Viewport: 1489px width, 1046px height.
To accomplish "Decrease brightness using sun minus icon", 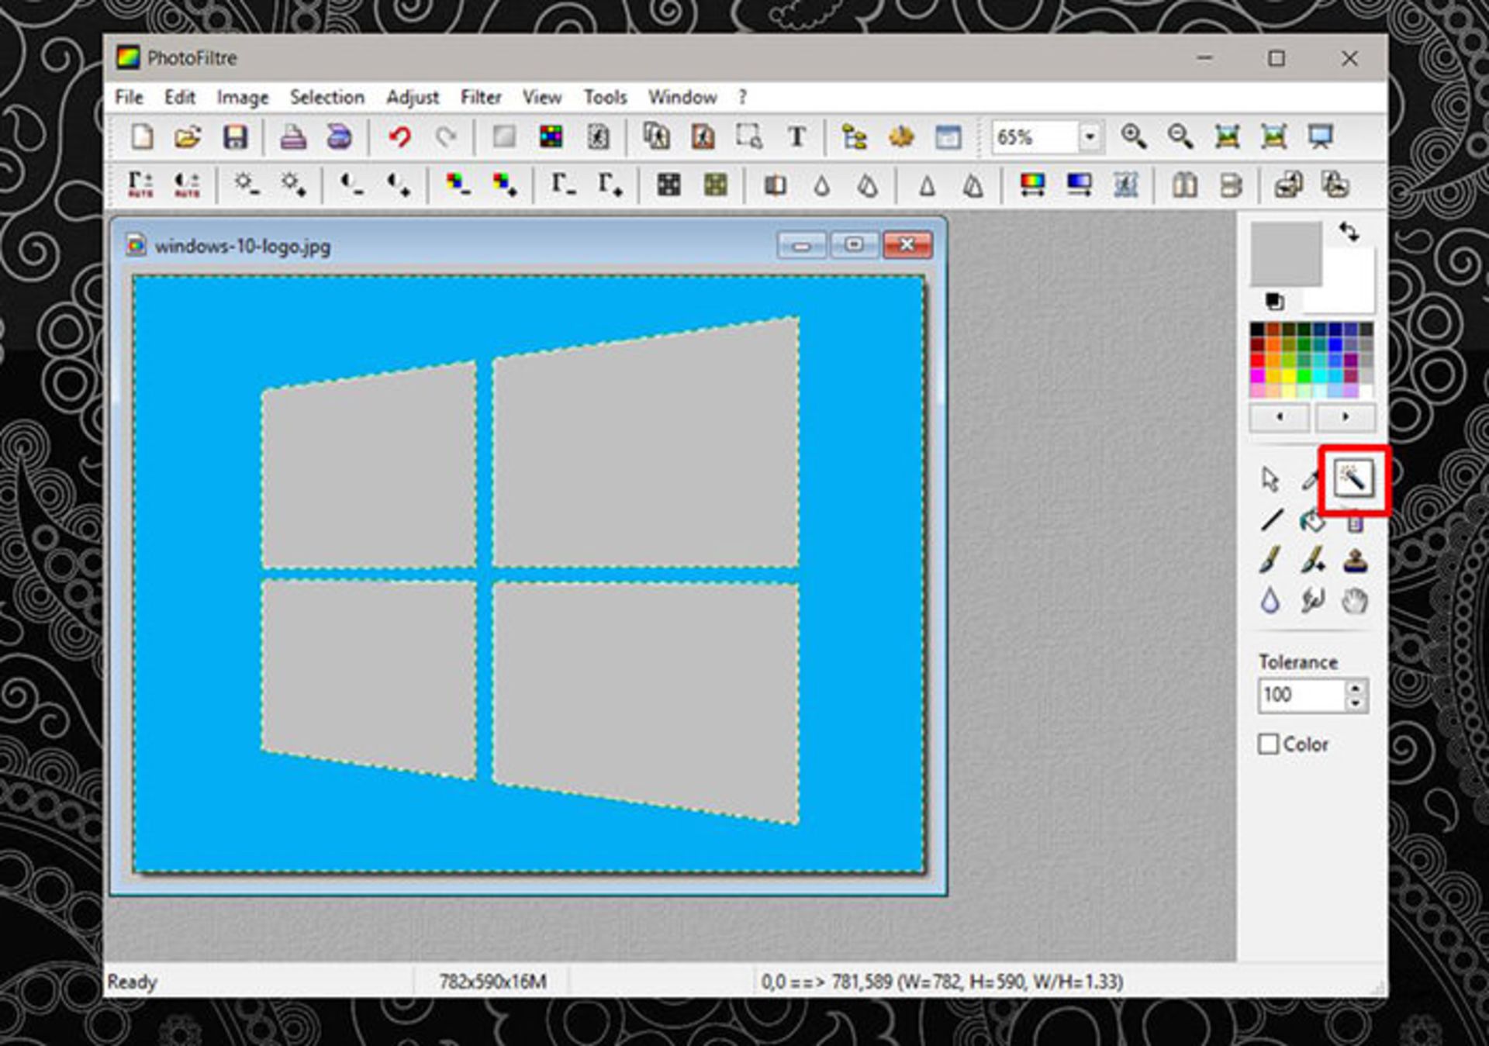I will [x=247, y=185].
